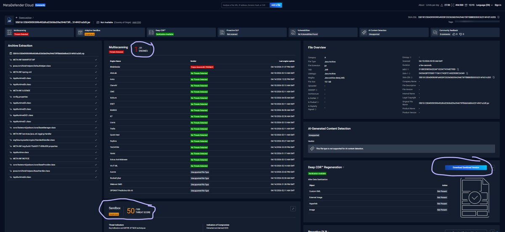The height and width of the screenshot is (232, 505).
Task: Select META-INF/MANIFEST.MF in archive list
Action: [x=25, y=60]
